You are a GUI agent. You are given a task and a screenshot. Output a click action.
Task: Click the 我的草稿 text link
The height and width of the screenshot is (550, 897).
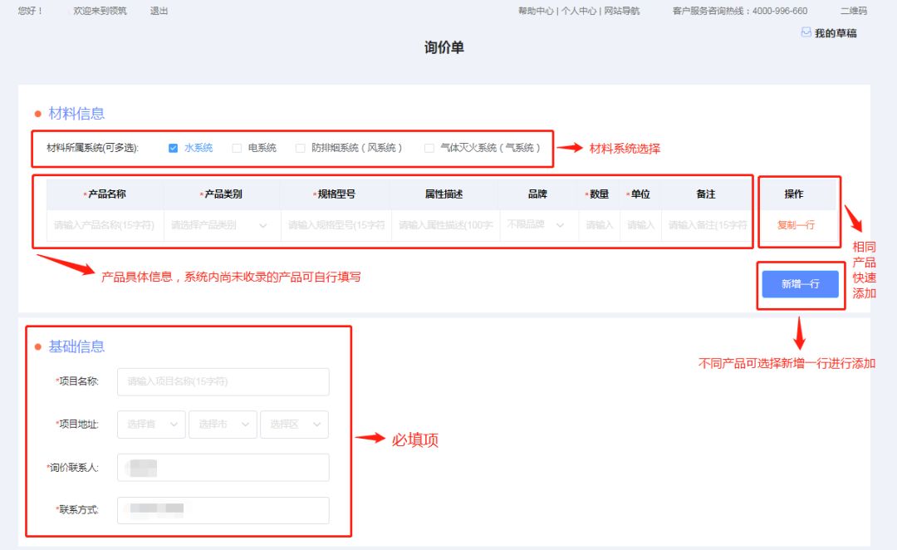tap(836, 33)
